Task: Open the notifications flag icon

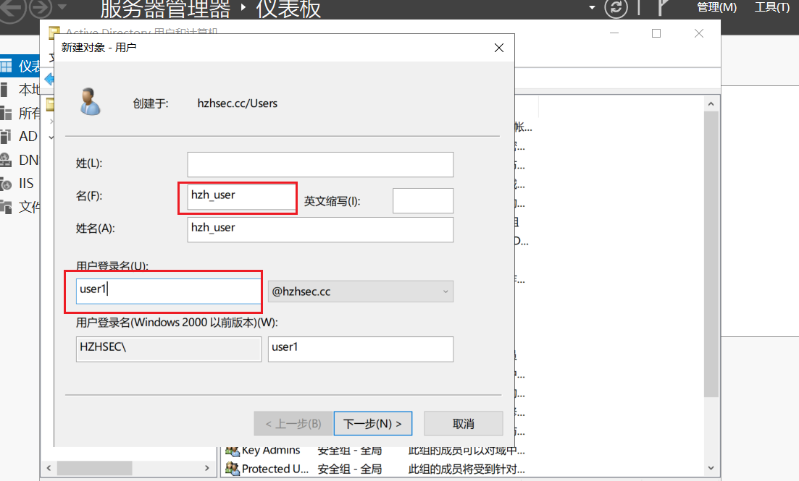Action: tap(663, 8)
